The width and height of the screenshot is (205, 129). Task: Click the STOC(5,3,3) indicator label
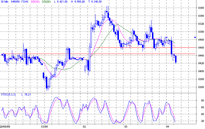click(8, 94)
